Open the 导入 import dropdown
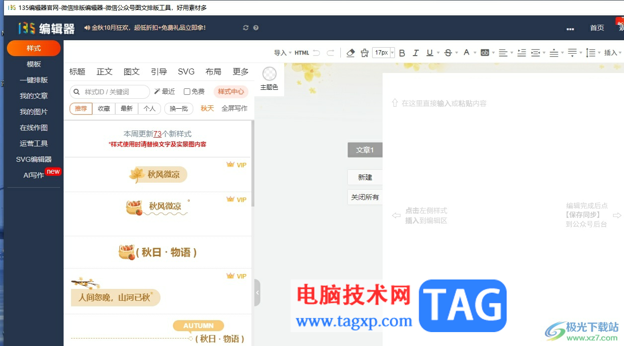This screenshot has width=624, height=346. point(283,53)
